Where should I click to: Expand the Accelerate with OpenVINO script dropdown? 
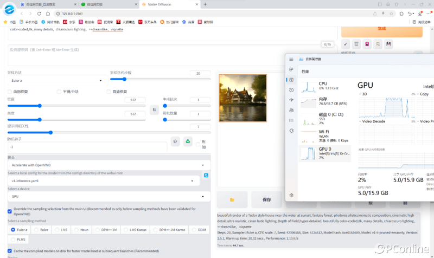click(108, 165)
